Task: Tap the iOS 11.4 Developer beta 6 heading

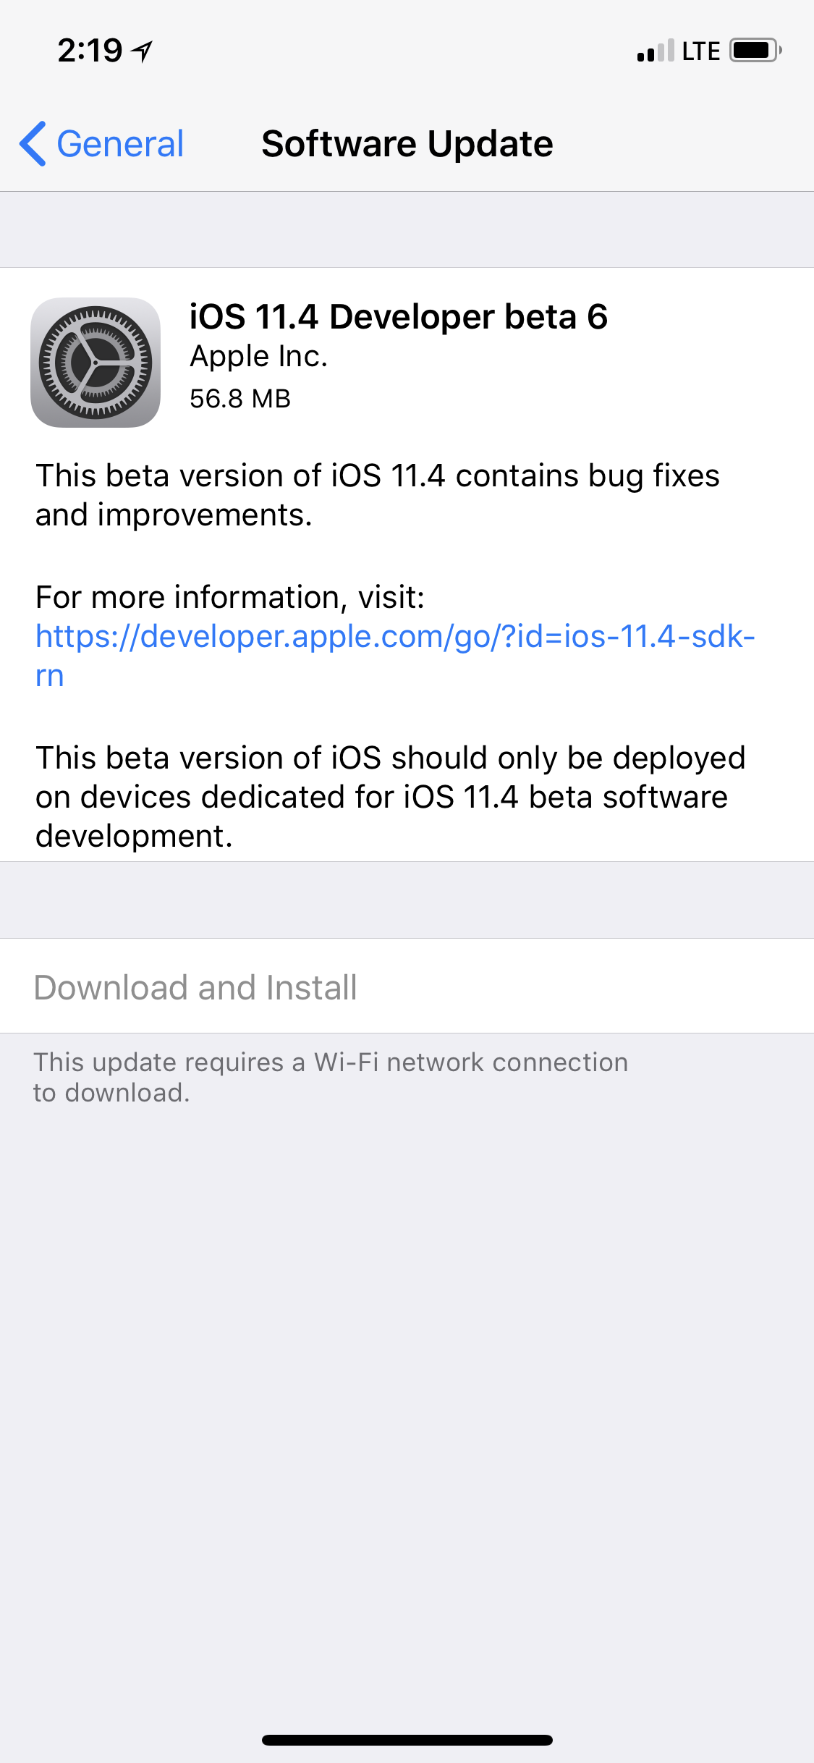Action: (399, 316)
